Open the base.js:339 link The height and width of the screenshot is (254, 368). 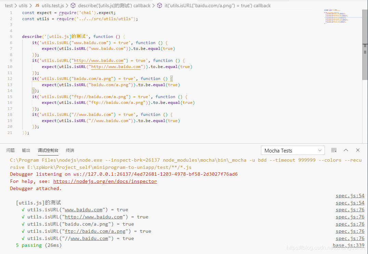click(349, 245)
